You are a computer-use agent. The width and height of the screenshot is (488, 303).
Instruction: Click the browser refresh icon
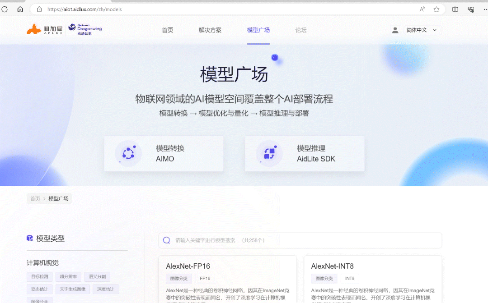click(x=5, y=9)
